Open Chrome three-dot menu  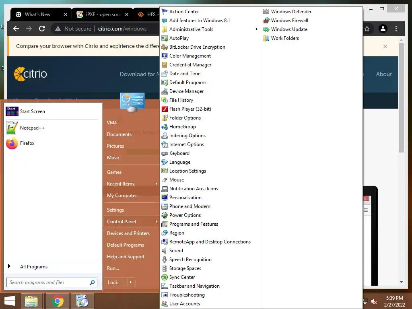tap(396, 29)
